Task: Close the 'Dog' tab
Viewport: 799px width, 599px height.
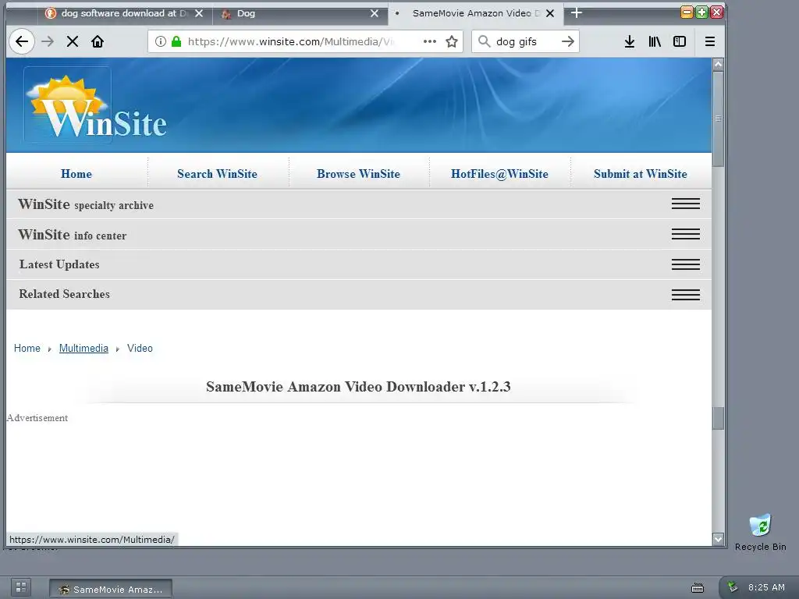Action: click(375, 13)
